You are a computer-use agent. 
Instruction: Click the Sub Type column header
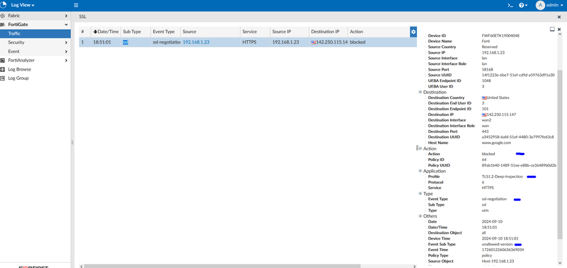135,32
